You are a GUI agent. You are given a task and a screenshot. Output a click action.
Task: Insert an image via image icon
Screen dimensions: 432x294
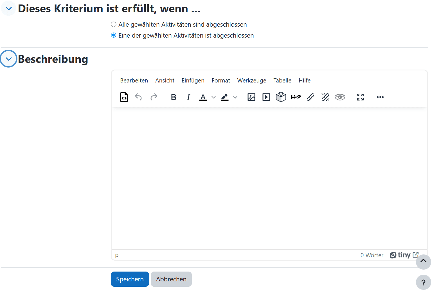click(251, 97)
